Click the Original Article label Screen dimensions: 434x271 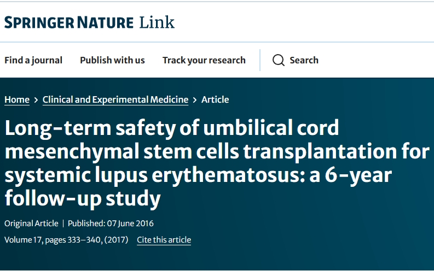pos(31,223)
